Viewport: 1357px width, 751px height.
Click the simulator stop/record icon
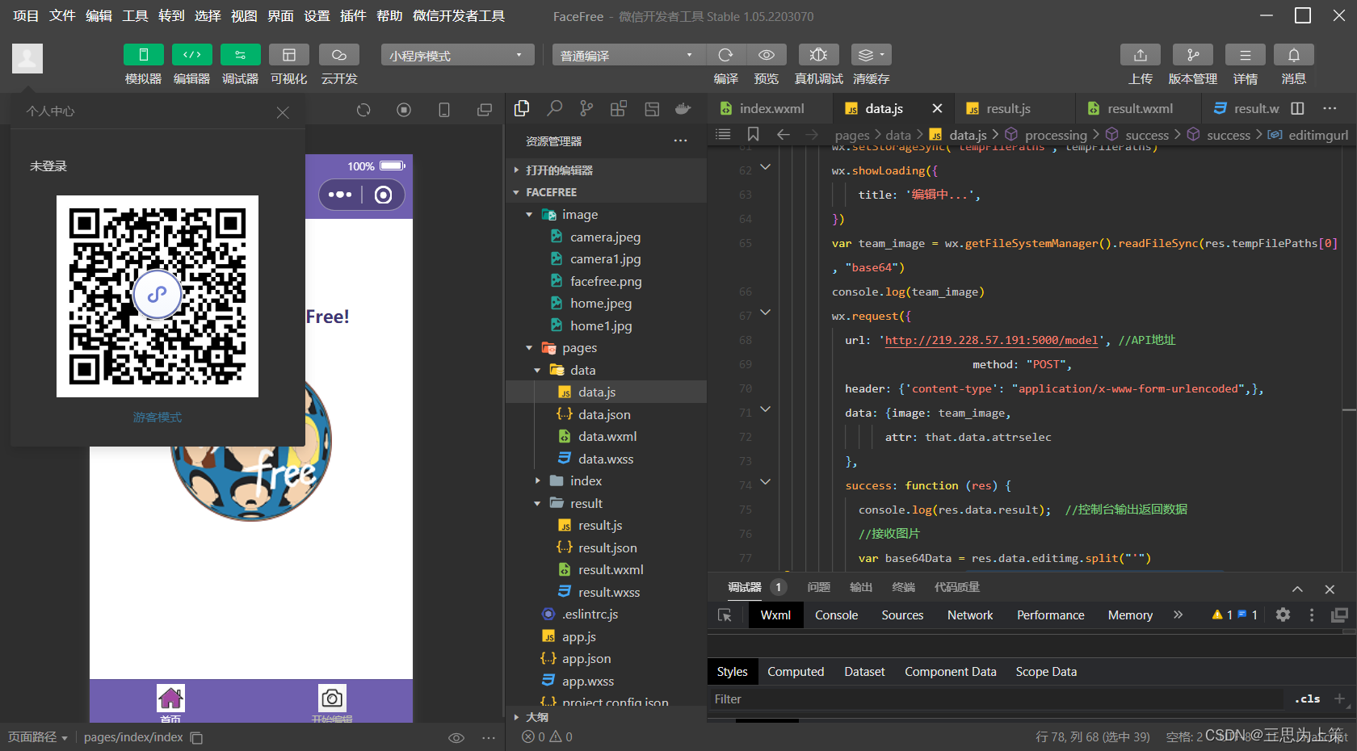(404, 110)
